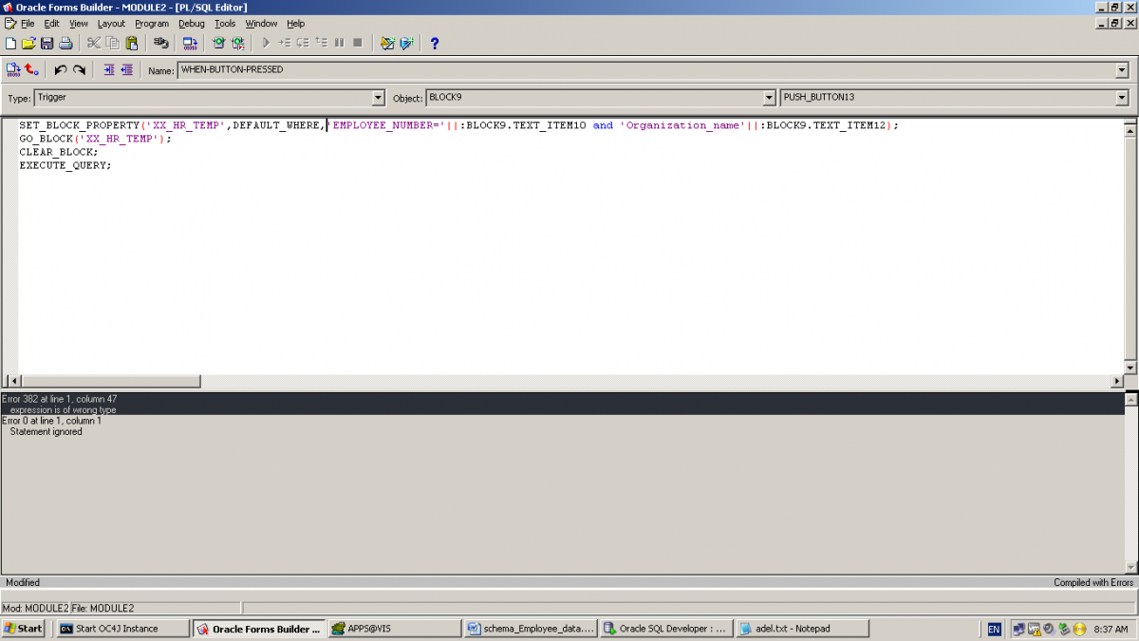Indent the selected code lines

click(x=108, y=69)
